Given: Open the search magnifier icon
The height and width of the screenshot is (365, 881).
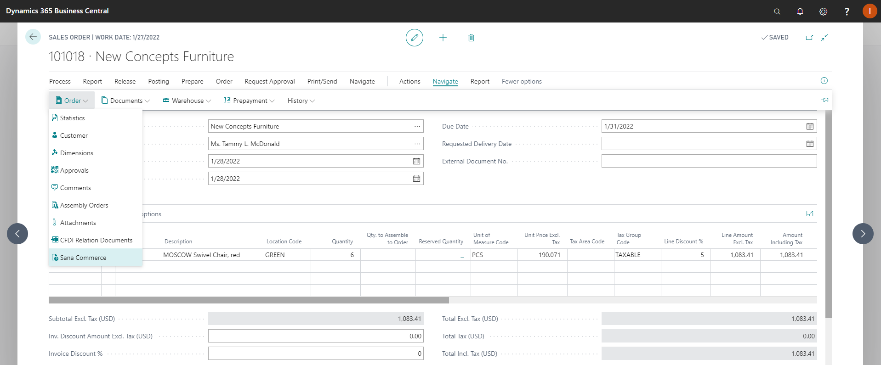Looking at the screenshot, I should coord(777,11).
